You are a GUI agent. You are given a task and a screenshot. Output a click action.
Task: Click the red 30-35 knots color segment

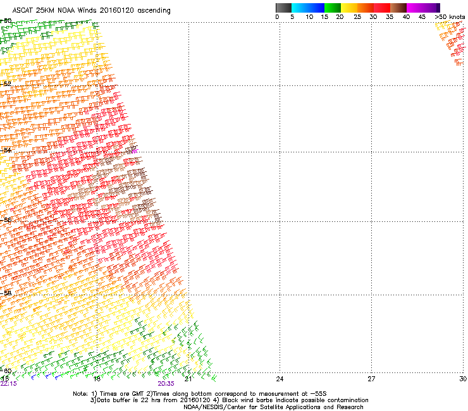[x=382, y=8]
